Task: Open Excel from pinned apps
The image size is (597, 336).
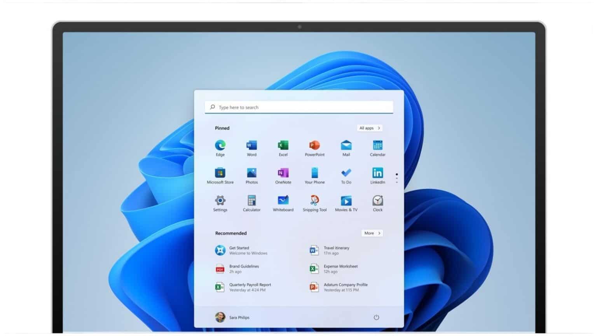Action: click(283, 148)
